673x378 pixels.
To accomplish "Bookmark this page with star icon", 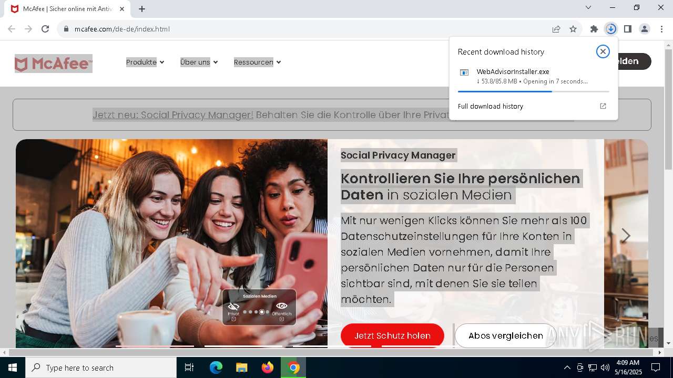I will pyautogui.click(x=573, y=29).
